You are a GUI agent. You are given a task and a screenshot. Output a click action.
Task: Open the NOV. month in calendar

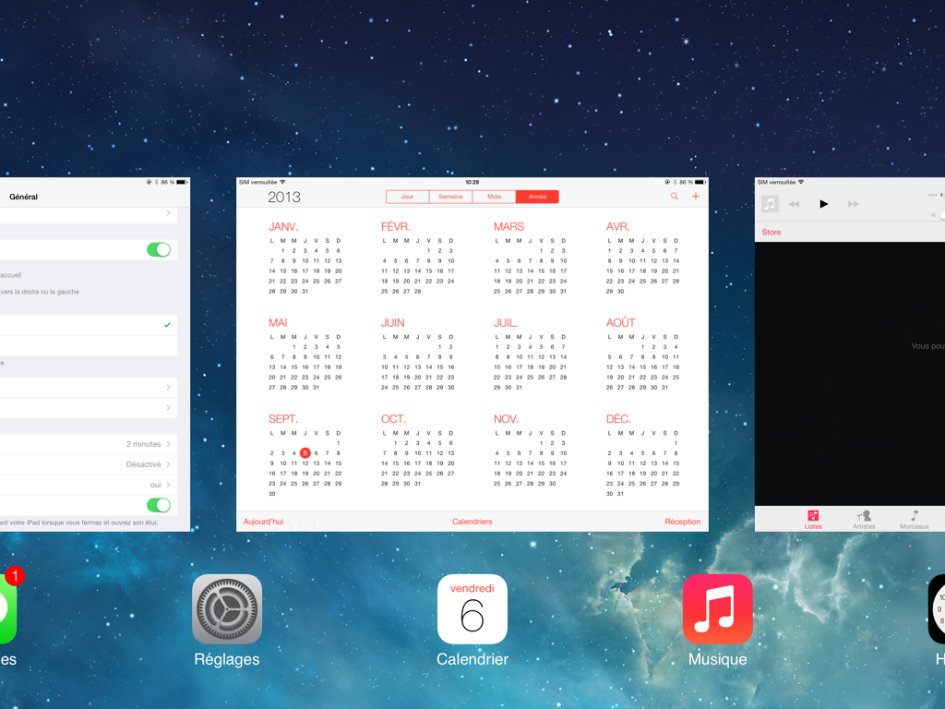[530, 451]
